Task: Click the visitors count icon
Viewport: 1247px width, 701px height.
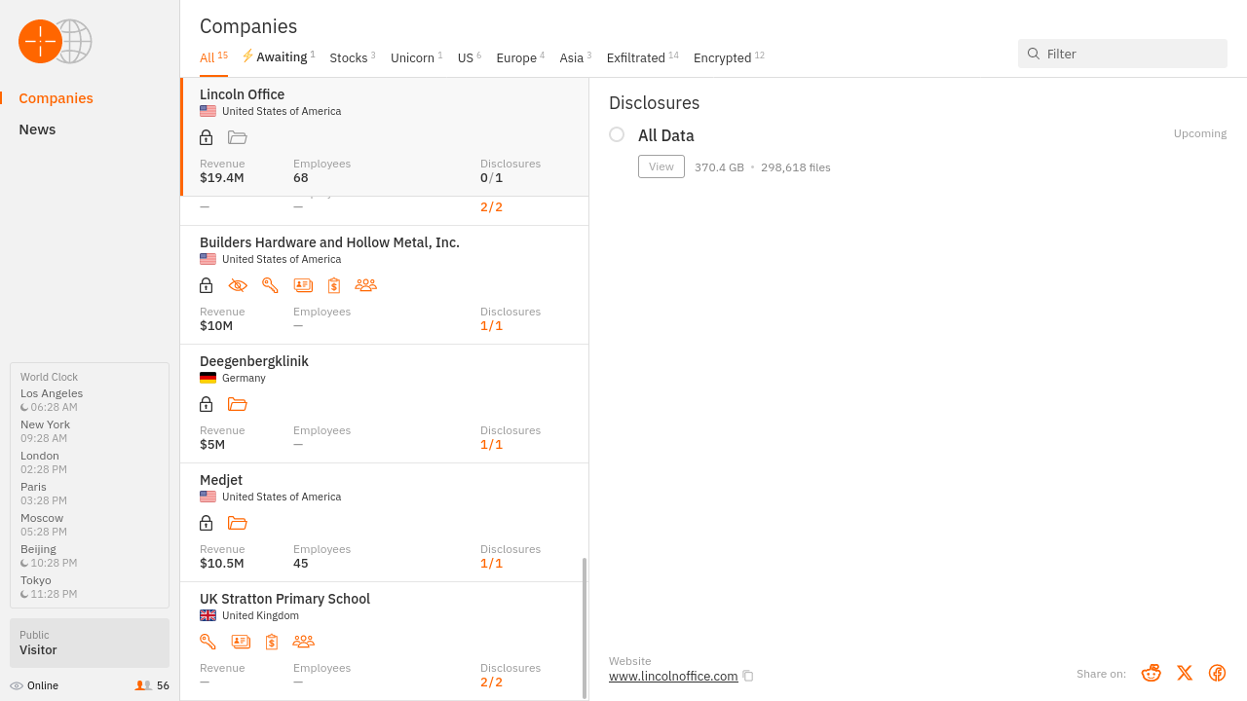Action: (x=143, y=685)
